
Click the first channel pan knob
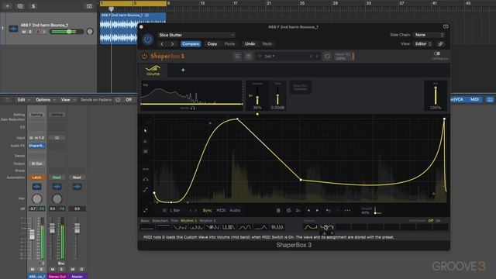tap(36, 198)
